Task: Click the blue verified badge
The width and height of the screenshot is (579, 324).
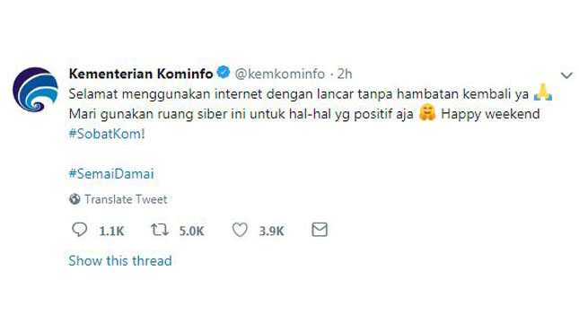Action: pos(224,73)
